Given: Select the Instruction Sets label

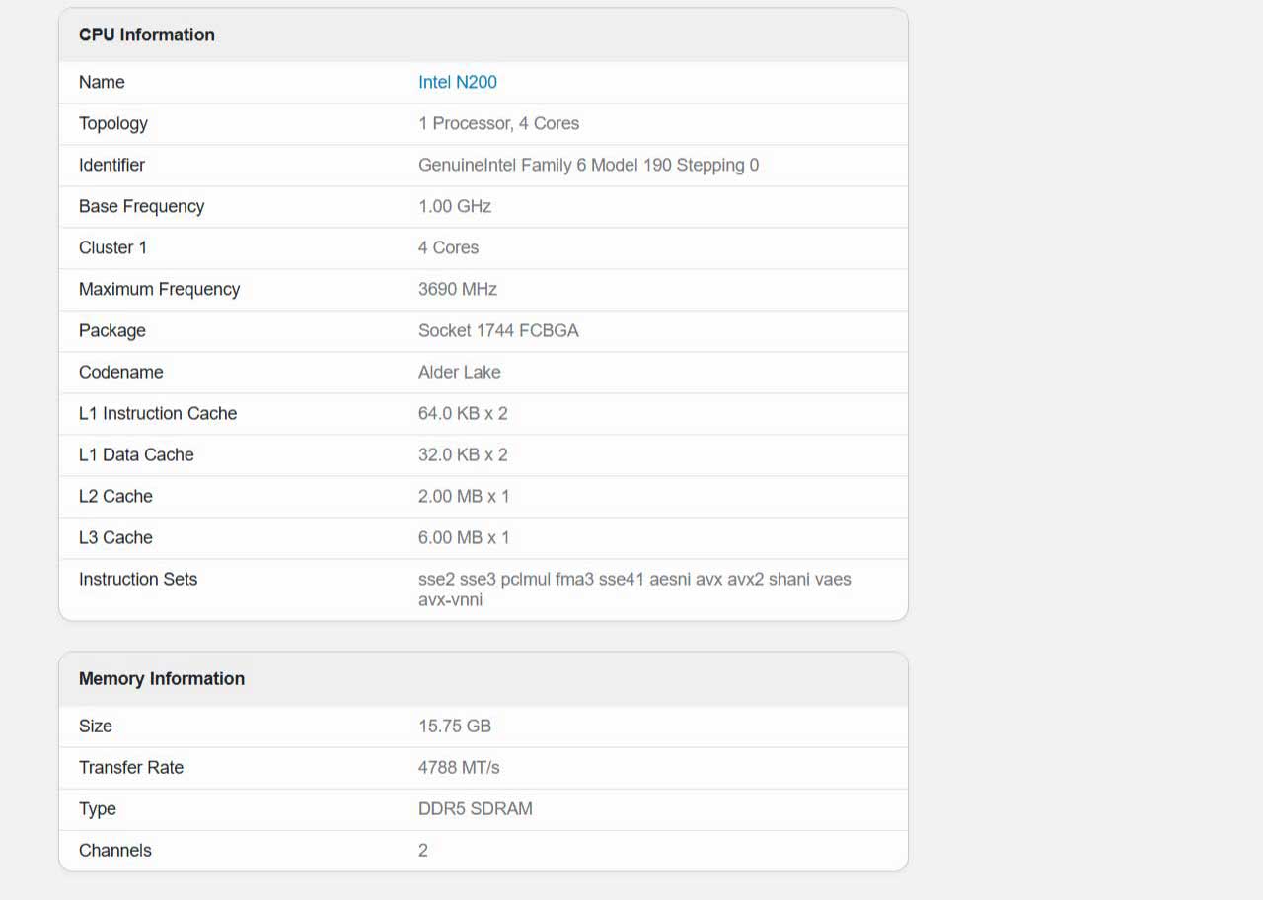Looking at the screenshot, I should click(x=138, y=579).
